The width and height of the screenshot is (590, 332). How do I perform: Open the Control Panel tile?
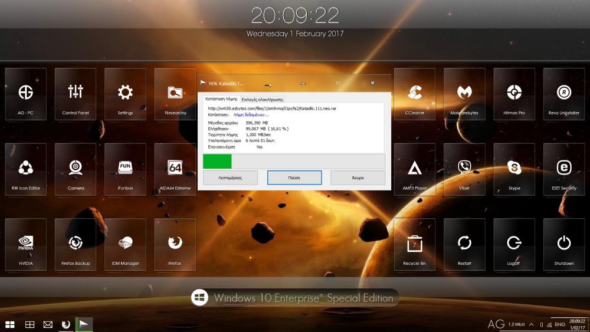[x=75, y=94]
